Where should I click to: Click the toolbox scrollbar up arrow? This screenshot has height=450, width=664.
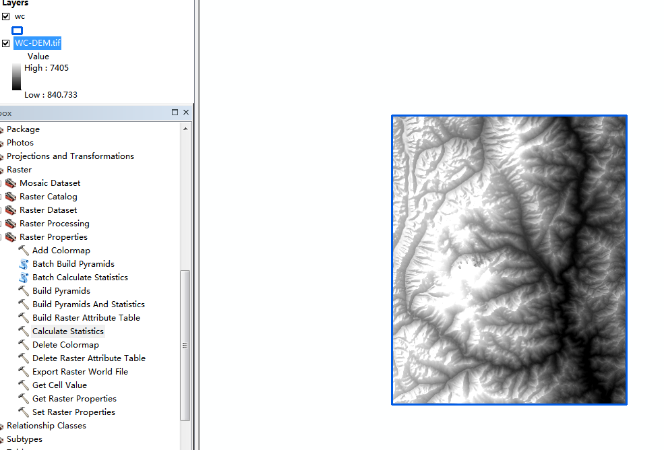click(185, 128)
